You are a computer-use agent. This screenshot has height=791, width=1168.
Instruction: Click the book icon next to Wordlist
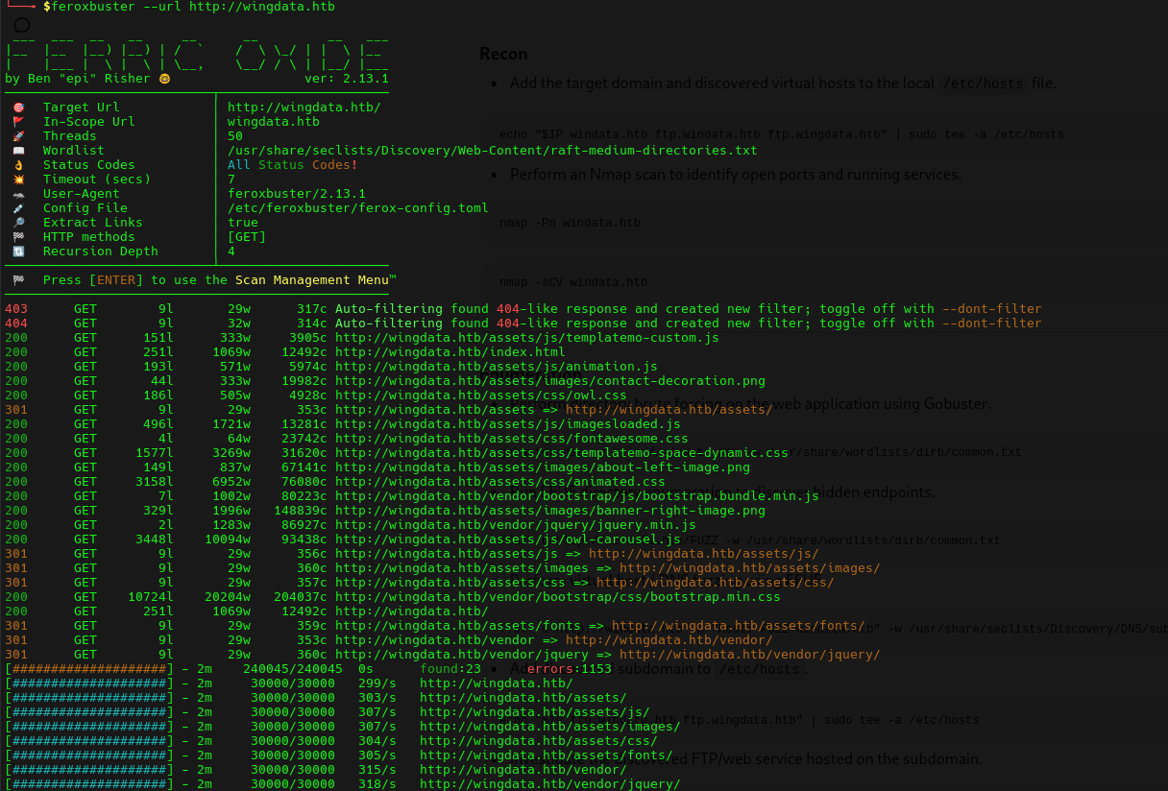[18, 151]
